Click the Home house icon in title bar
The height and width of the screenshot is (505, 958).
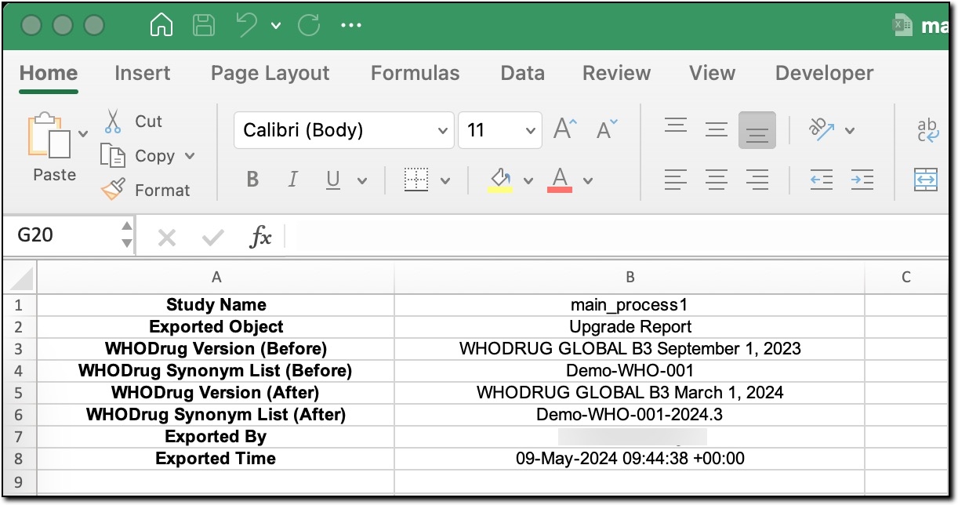pos(161,26)
